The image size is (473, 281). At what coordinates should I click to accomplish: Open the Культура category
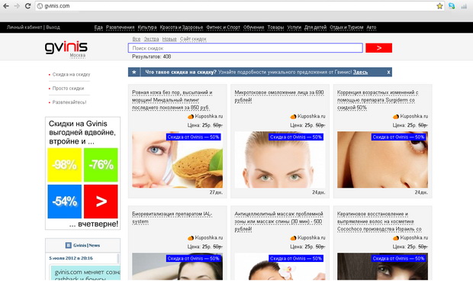(x=147, y=27)
